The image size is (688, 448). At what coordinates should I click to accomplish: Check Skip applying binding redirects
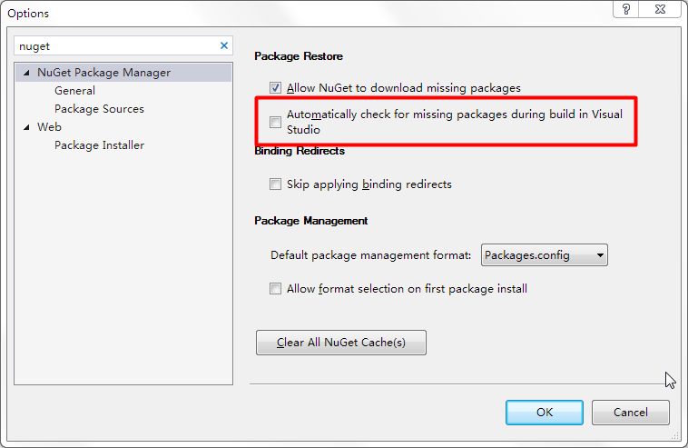(x=275, y=184)
